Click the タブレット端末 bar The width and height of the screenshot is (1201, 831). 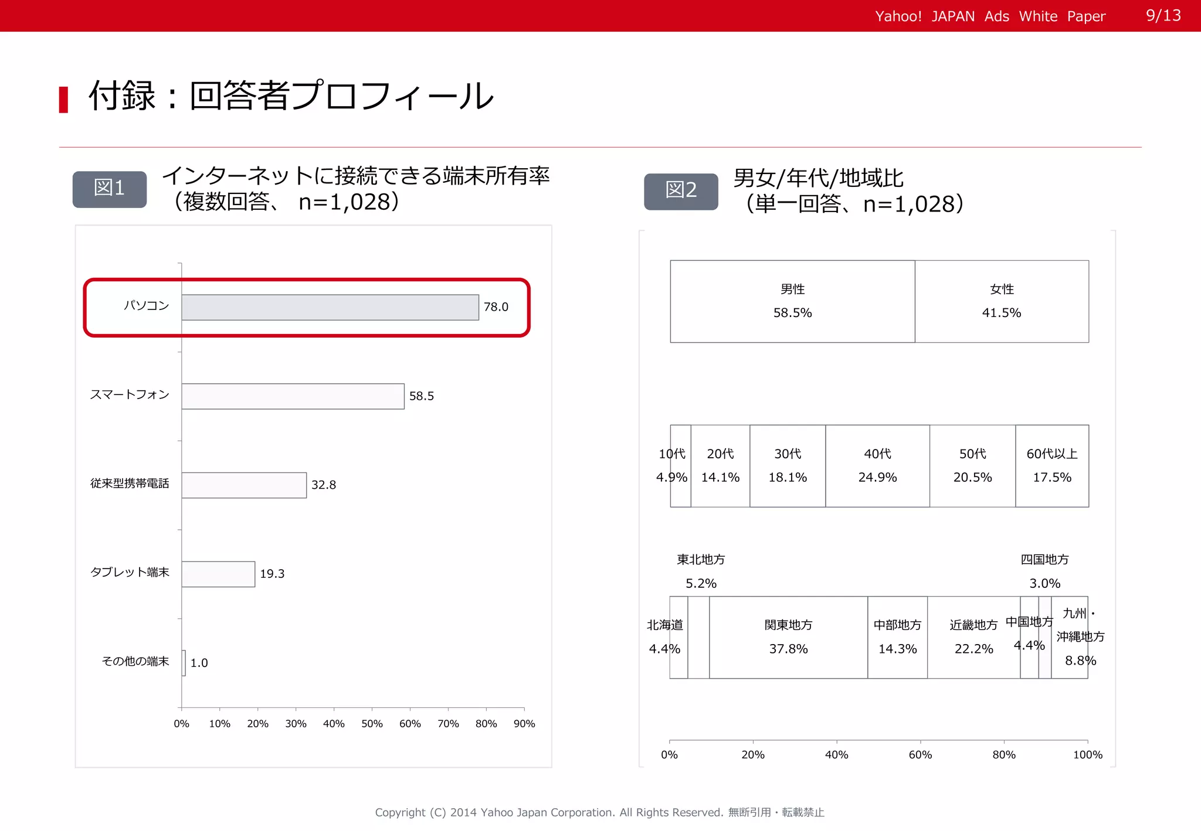tap(218, 574)
